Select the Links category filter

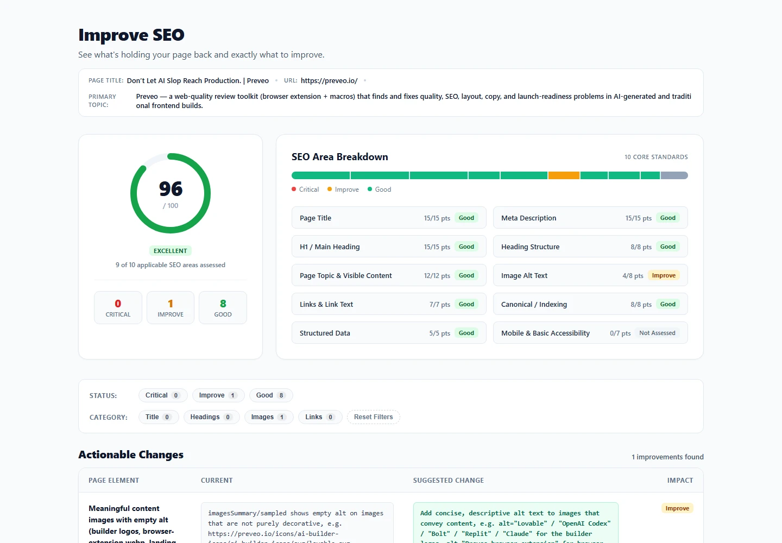tap(320, 417)
